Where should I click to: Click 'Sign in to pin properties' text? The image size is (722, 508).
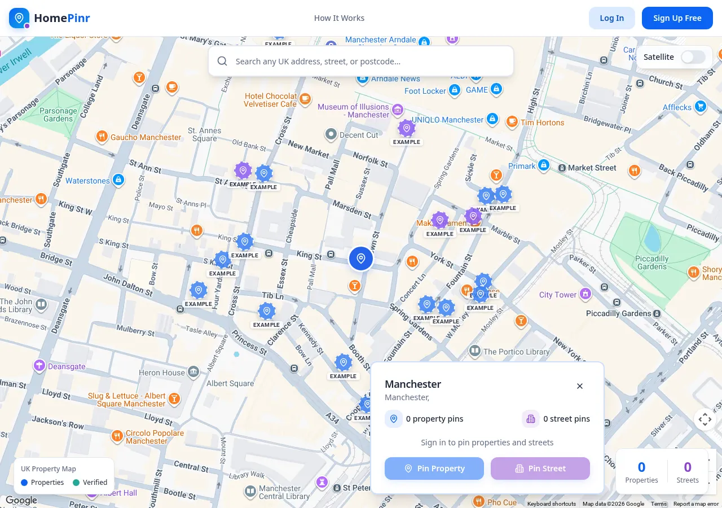487,443
